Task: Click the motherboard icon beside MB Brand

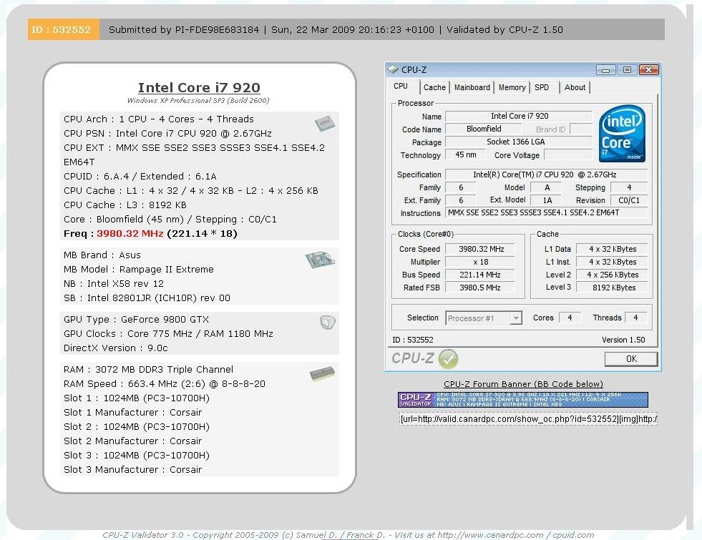Action: pyautogui.click(x=320, y=259)
